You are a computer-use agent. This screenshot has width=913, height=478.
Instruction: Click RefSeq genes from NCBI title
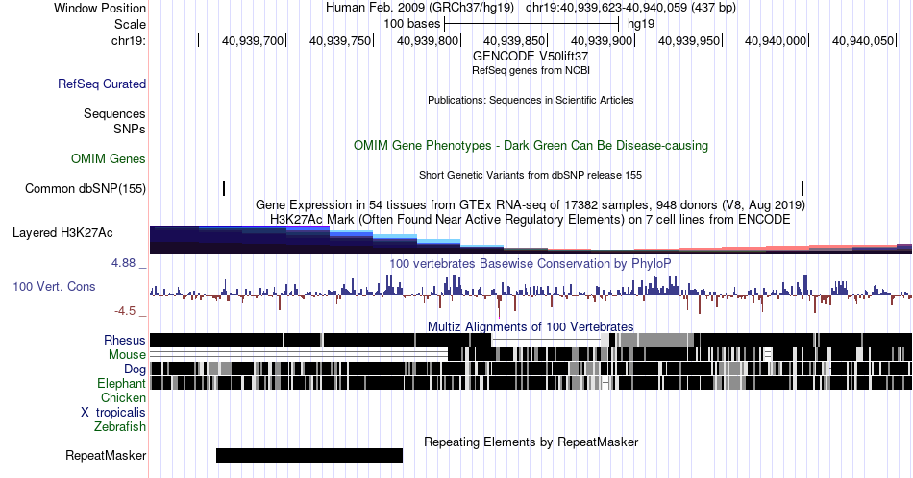click(531, 70)
